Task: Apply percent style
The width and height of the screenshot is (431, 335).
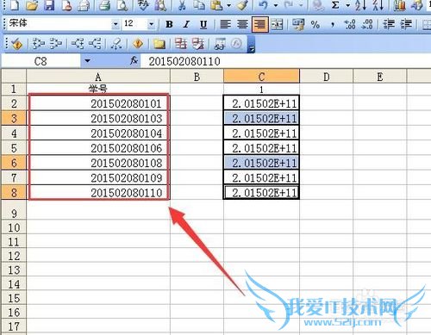Action: pos(315,25)
